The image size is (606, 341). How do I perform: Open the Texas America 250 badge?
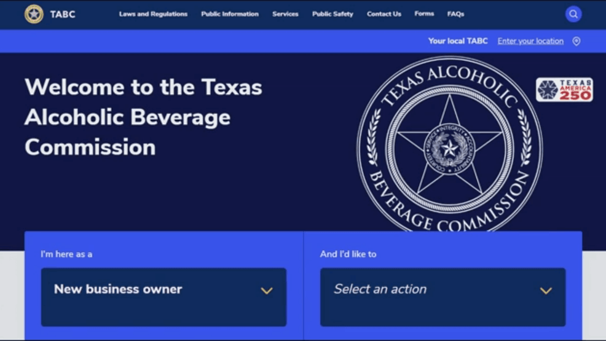(564, 90)
